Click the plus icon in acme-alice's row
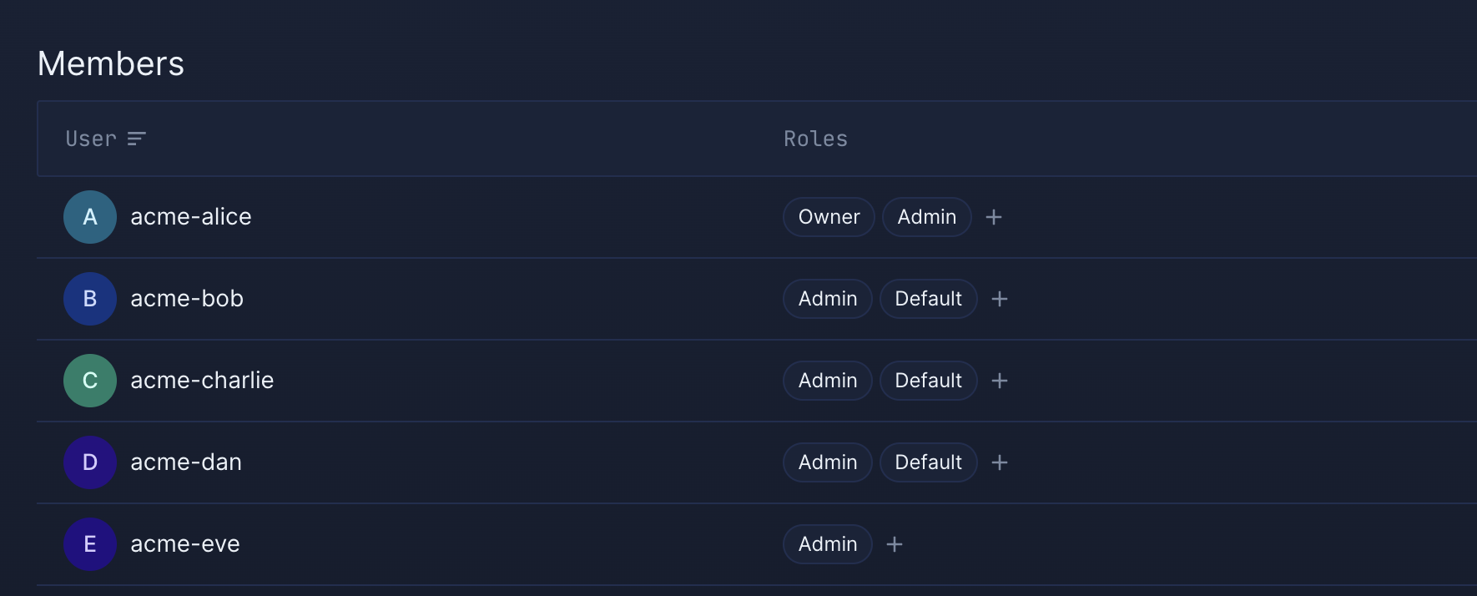This screenshot has height=596, width=1477. tap(993, 216)
